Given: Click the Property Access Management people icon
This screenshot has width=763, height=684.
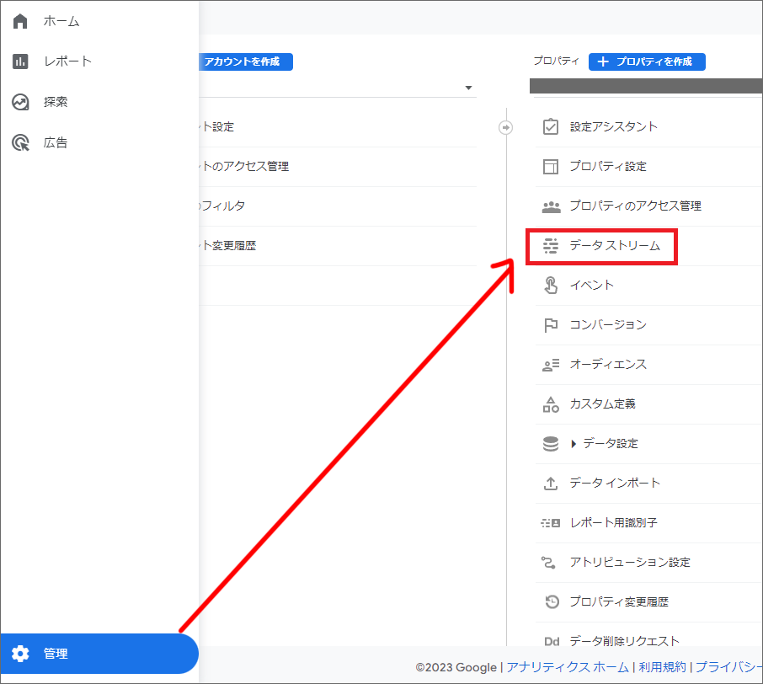Looking at the screenshot, I should pos(551,206).
